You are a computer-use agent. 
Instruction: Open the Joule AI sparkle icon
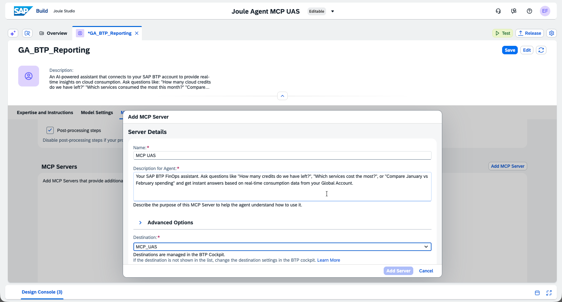pyautogui.click(x=13, y=33)
